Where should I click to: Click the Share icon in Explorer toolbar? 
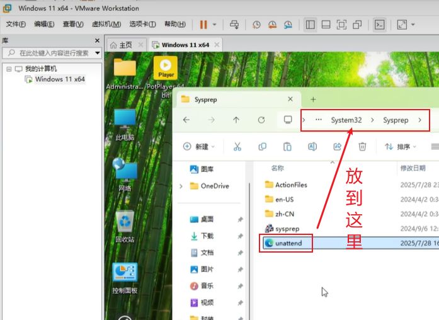click(337, 146)
